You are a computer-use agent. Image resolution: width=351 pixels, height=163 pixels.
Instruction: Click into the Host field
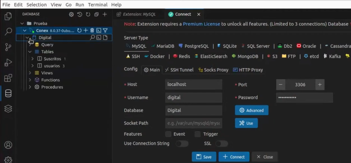(194, 85)
